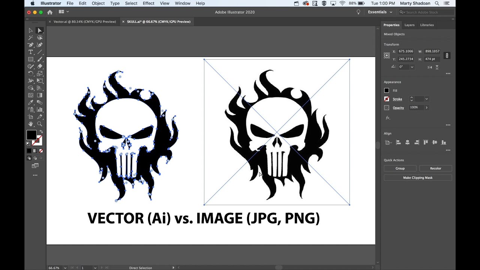Switch to the Vector.ai document tab
Viewport: 480px width, 270px height.
[84, 22]
